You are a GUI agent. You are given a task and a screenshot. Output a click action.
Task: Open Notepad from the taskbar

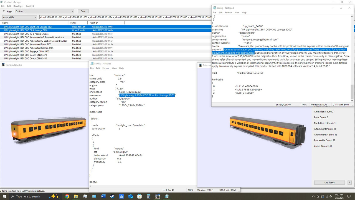pyautogui.click(x=167, y=196)
